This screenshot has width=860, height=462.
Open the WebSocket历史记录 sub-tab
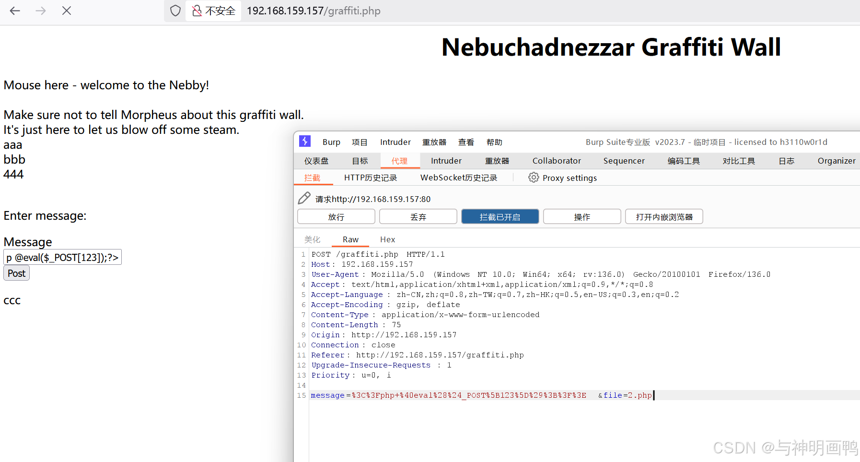tap(459, 178)
